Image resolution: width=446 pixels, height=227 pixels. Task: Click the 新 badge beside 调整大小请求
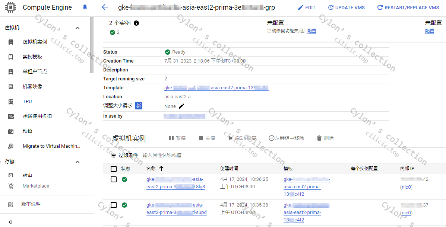click(x=139, y=106)
